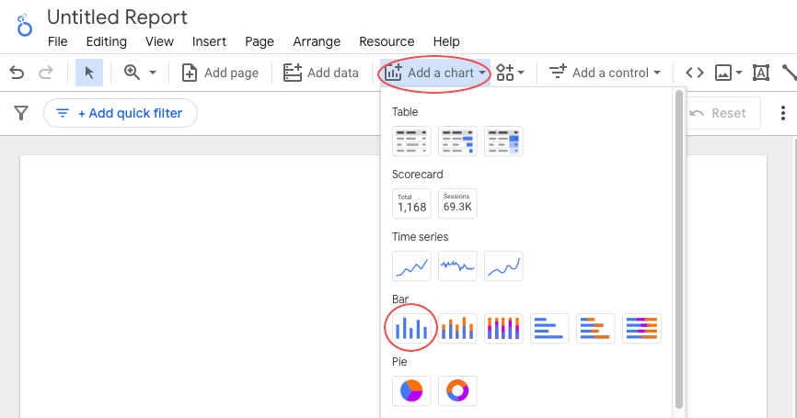
Task: Click the undo arrow icon
Action: 17,73
